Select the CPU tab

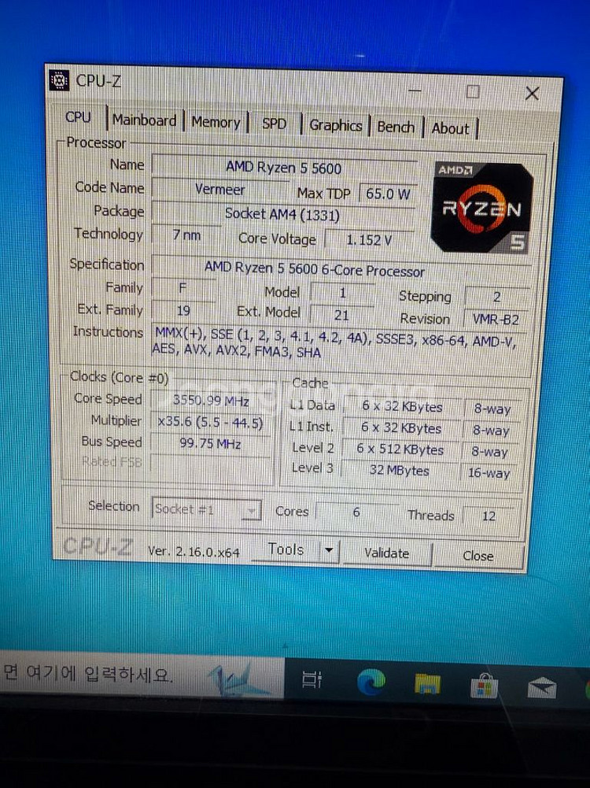pyautogui.click(x=79, y=117)
